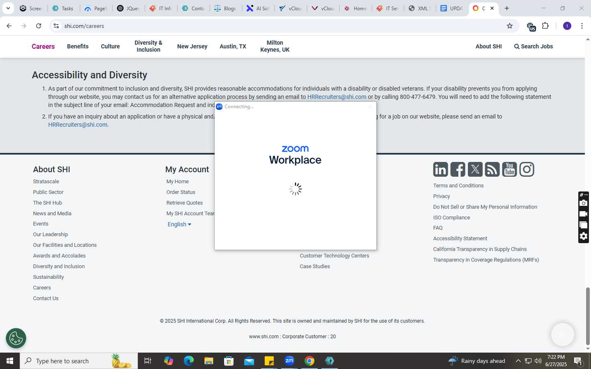Reload the current page
The image size is (591, 369).
coord(39,26)
